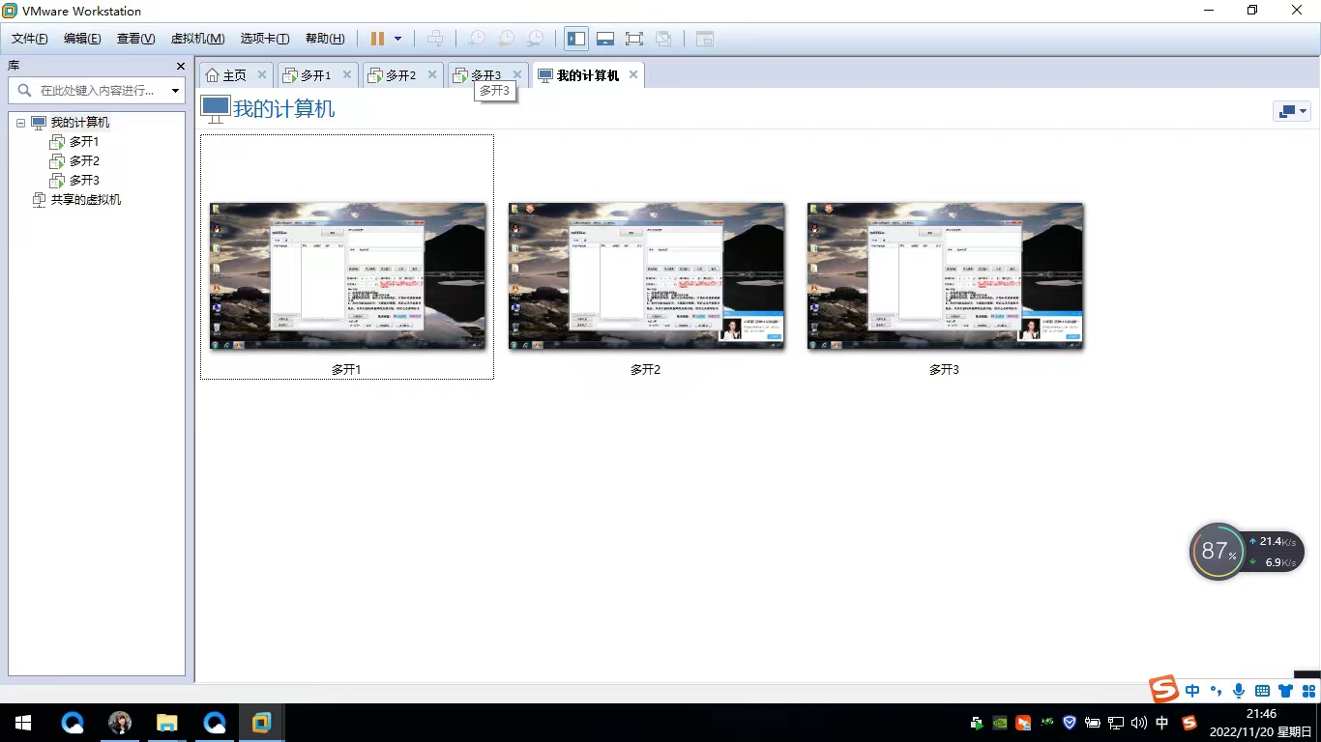Click the network connection tray icon

click(x=1116, y=723)
